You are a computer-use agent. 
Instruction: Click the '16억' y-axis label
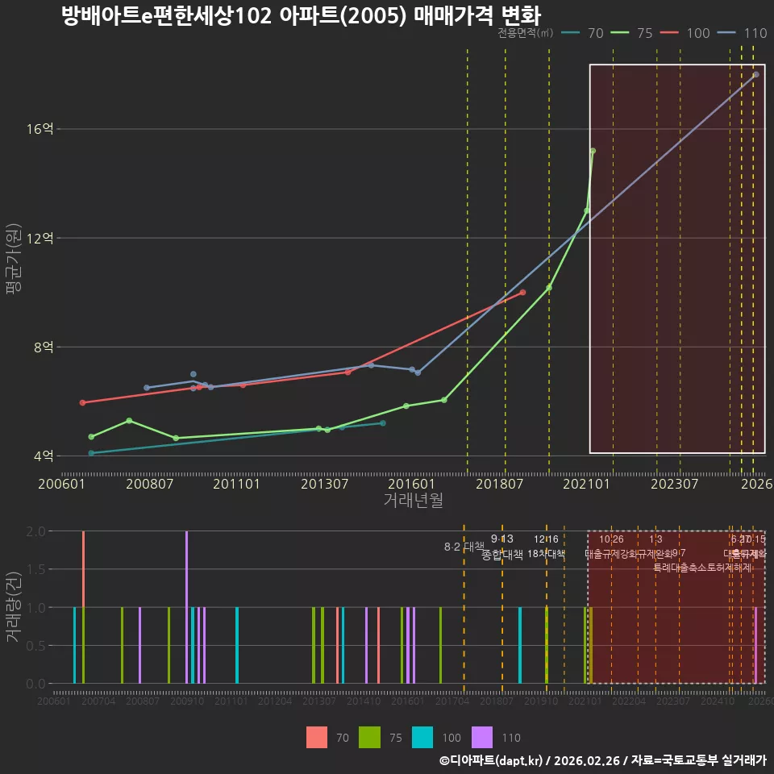pyautogui.click(x=40, y=129)
